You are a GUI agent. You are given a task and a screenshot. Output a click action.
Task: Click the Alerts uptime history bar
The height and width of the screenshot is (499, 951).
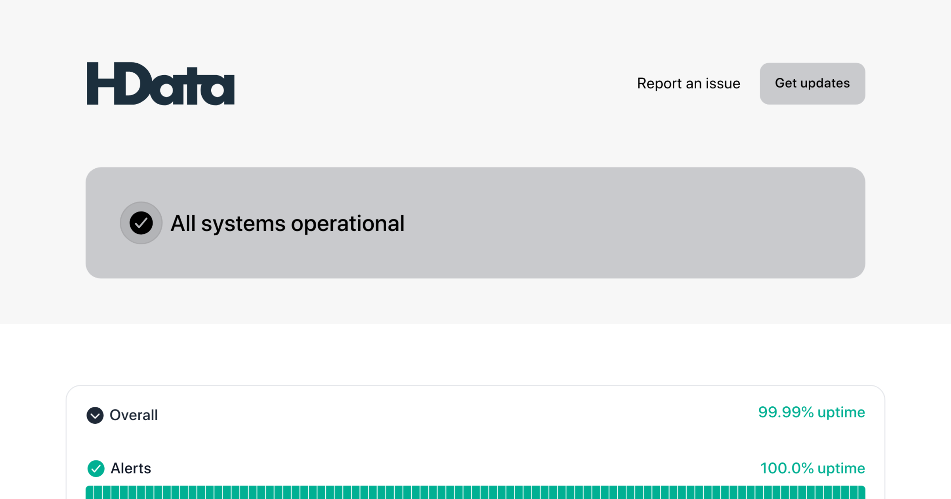(475, 493)
